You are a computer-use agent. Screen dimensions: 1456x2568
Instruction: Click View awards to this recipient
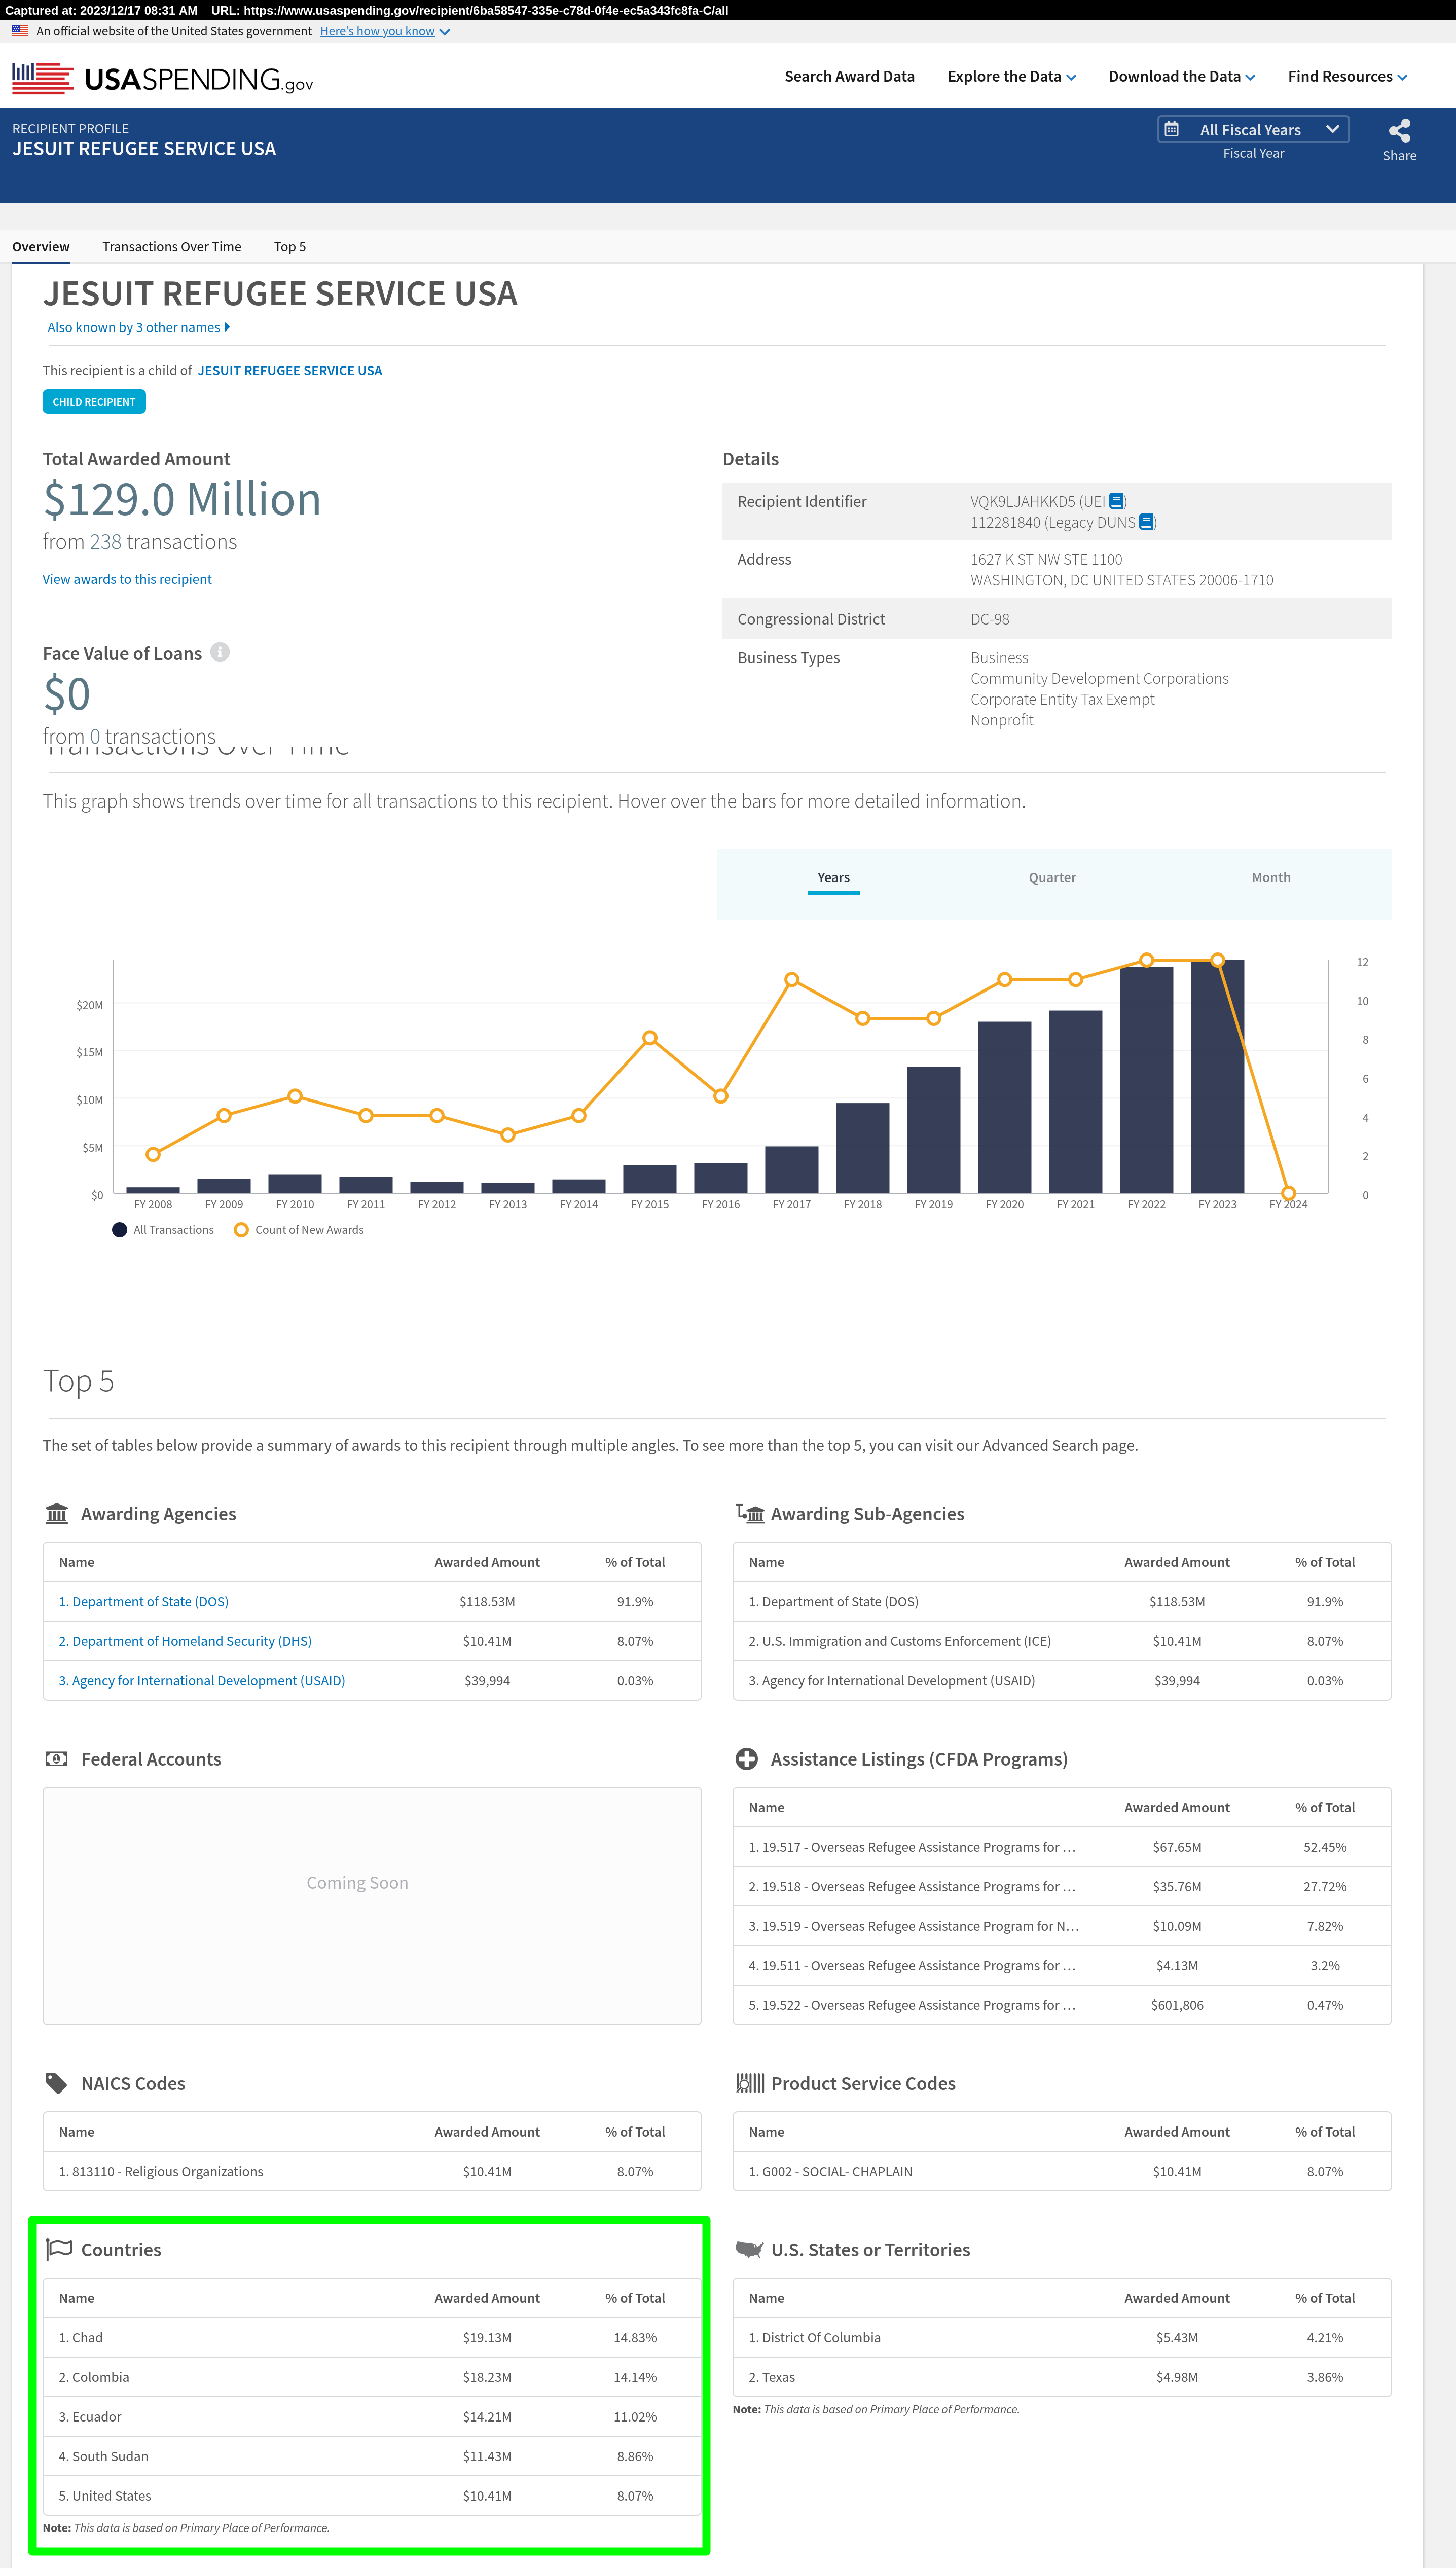(x=127, y=579)
